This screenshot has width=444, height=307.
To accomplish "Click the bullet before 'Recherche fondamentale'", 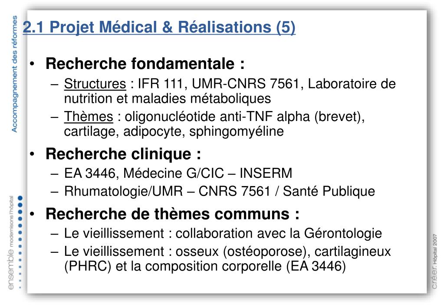I will pyautogui.click(x=32, y=63).
